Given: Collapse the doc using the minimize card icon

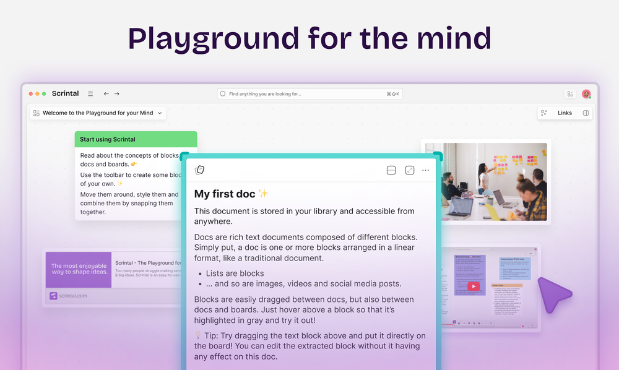Looking at the screenshot, I should [x=391, y=170].
